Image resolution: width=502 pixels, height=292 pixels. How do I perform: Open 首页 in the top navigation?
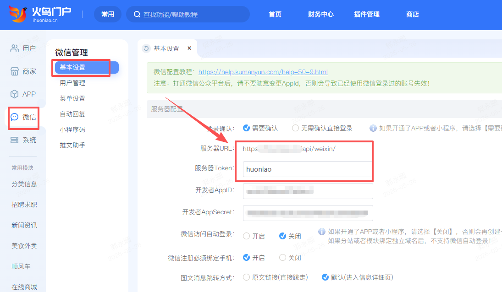(275, 14)
